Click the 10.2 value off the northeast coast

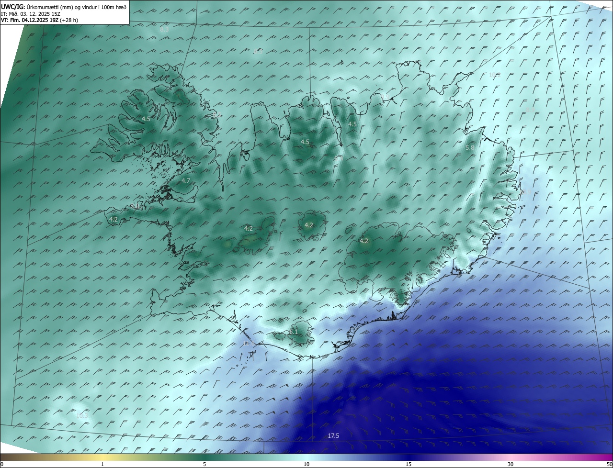pos(495,75)
